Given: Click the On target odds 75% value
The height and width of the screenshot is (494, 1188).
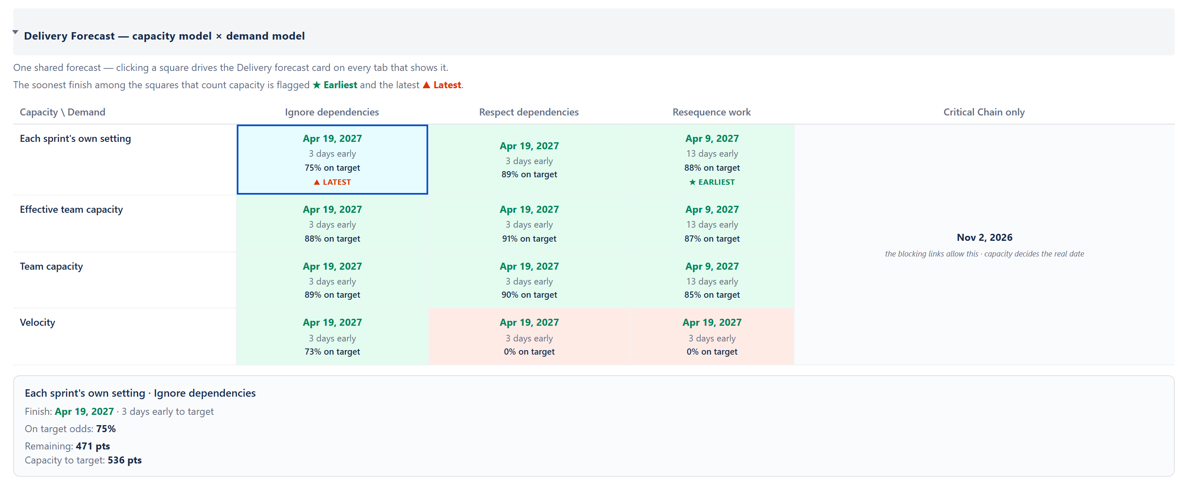Looking at the screenshot, I should pos(106,428).
